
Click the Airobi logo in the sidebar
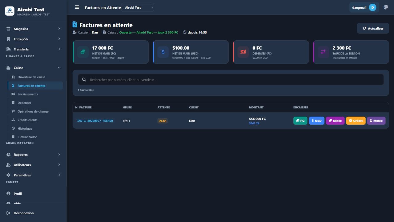(10, 11)
